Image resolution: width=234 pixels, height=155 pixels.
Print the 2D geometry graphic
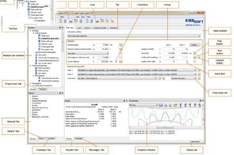[x=166, y=105]
